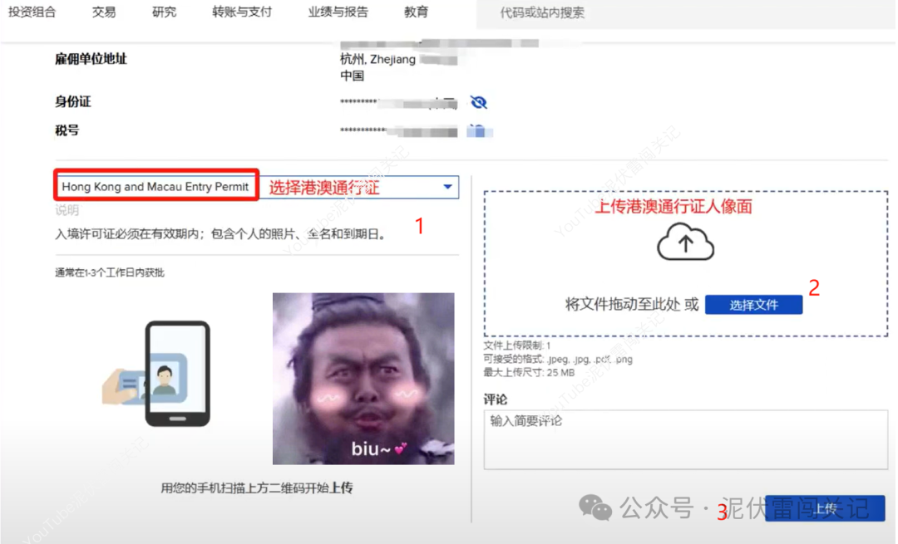Viewport: 898px width, 544px height.
Task: Open the 转账与支付 menu
Action: [241, 12]
